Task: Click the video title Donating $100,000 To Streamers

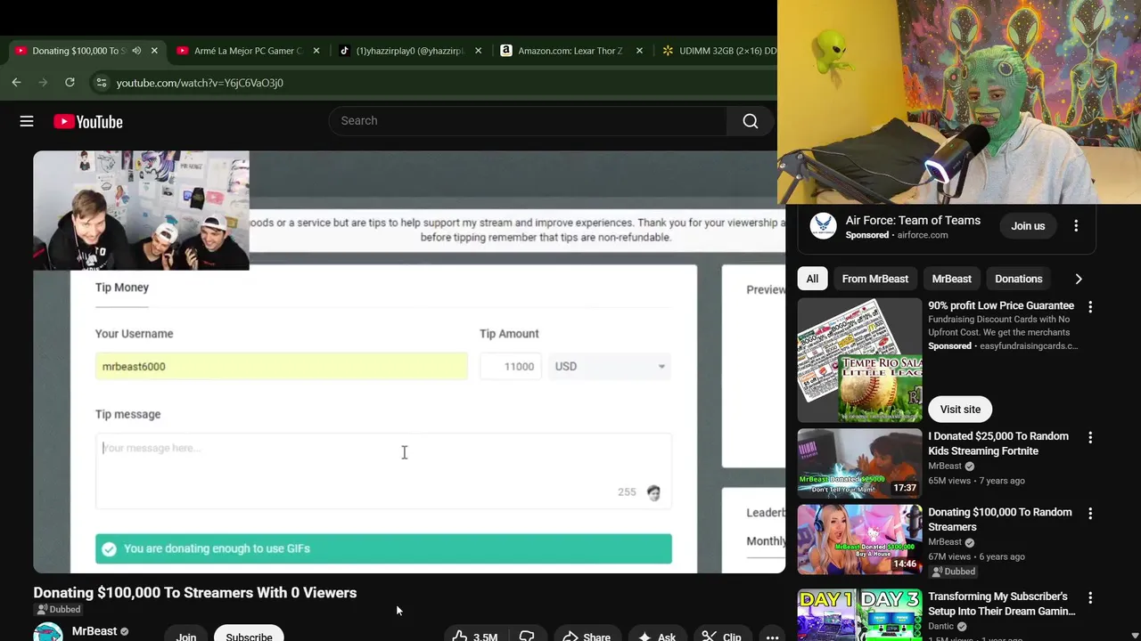Action: coord(195,593)
